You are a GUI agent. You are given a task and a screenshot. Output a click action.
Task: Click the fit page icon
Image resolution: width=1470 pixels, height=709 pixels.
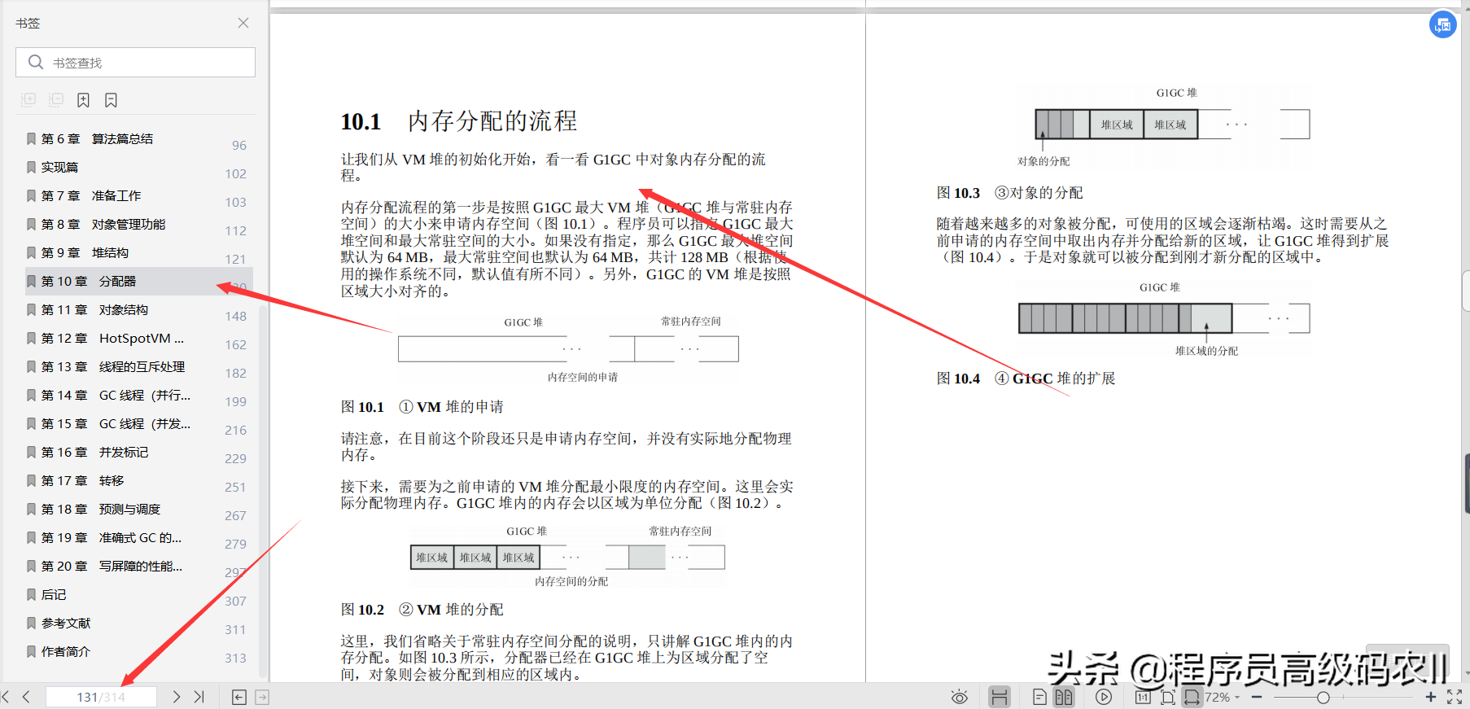tap(1168, 697)
